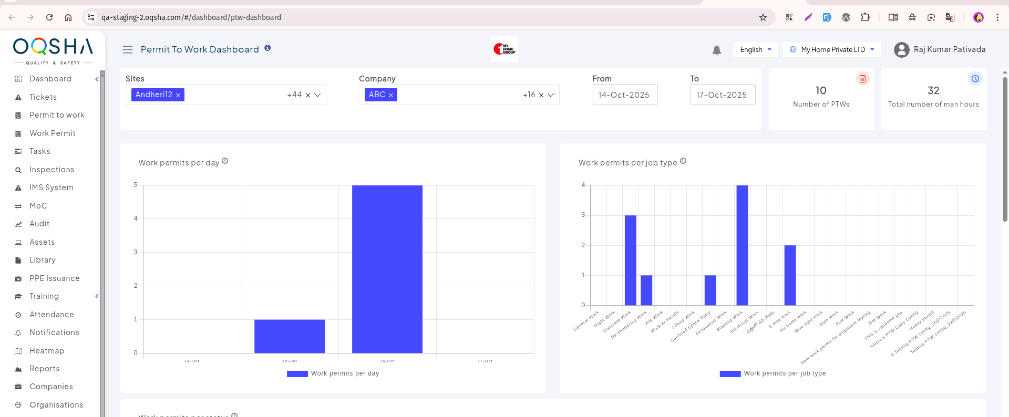Remove the ABC company tag
Viewport: 1009px width, 417px height.
coord(391,95)
